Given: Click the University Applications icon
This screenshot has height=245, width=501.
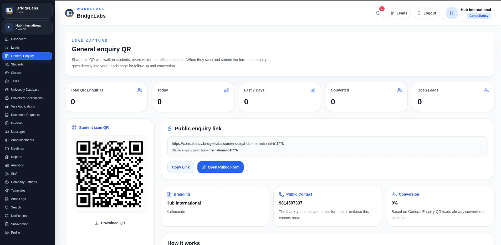Looking at the screenshot, I should click(x=7, y=98).
